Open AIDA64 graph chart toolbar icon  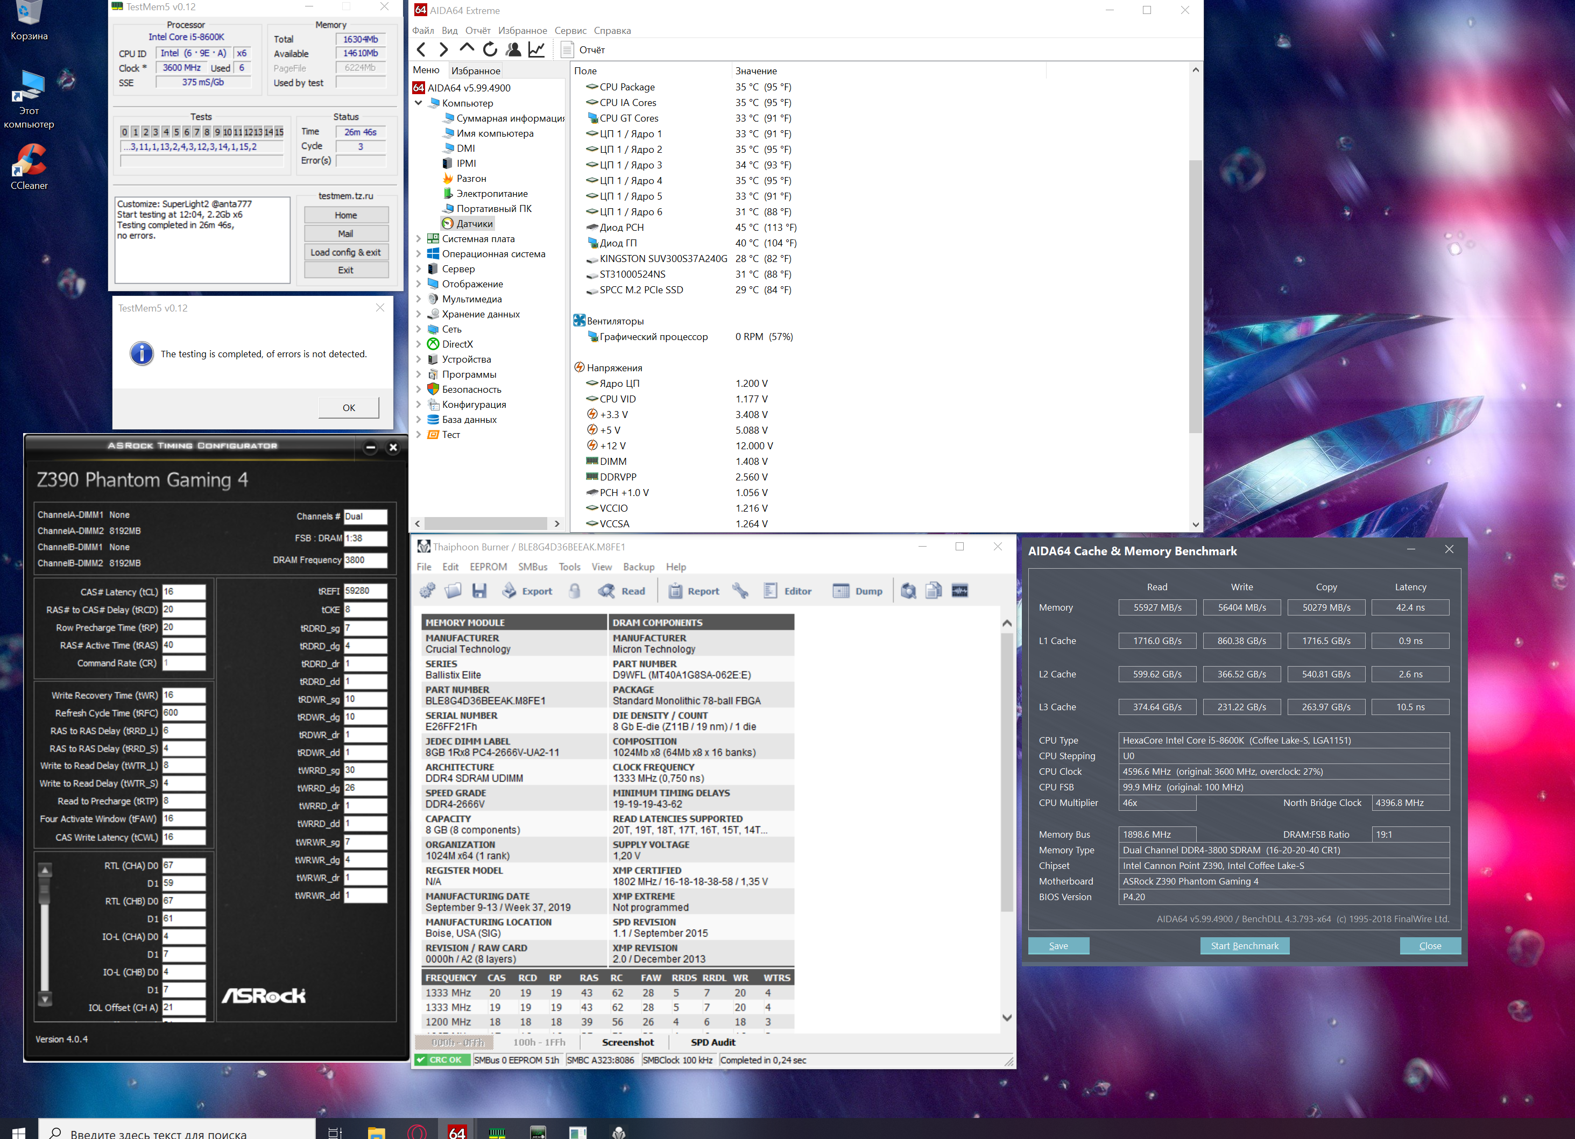click(x=536, y=49)
